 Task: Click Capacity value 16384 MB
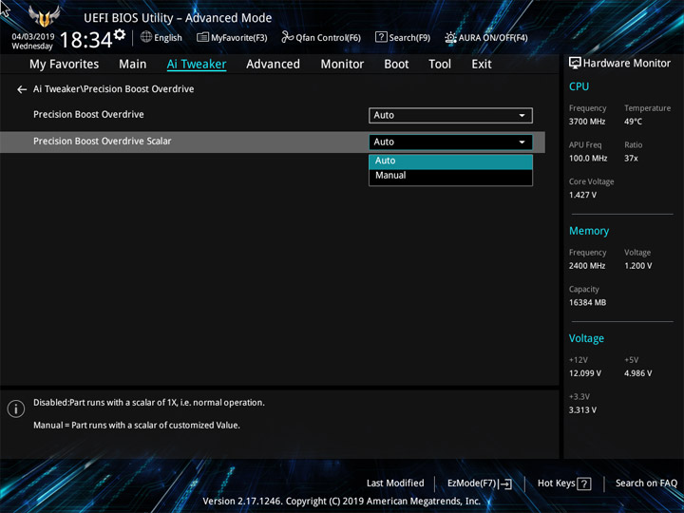(x=587, y=302)
